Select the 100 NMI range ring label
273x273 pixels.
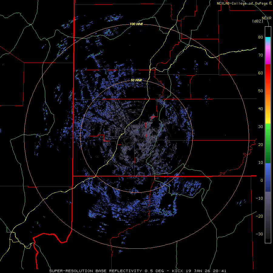(136, 24)
